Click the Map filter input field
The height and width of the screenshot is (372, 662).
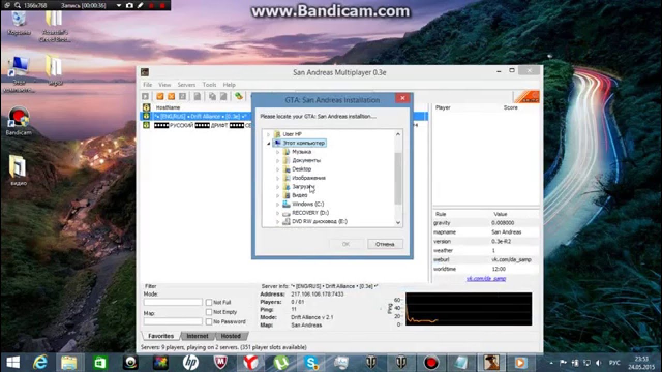pos(173,321)
